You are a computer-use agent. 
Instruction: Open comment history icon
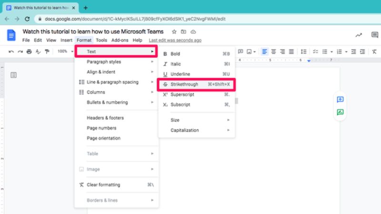click(x=375, y=35)
